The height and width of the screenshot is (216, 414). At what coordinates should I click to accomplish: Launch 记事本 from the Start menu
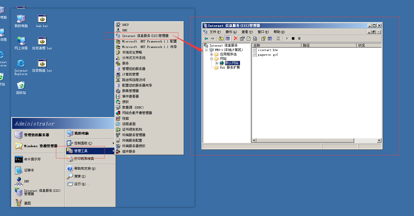tap(38, 170)
